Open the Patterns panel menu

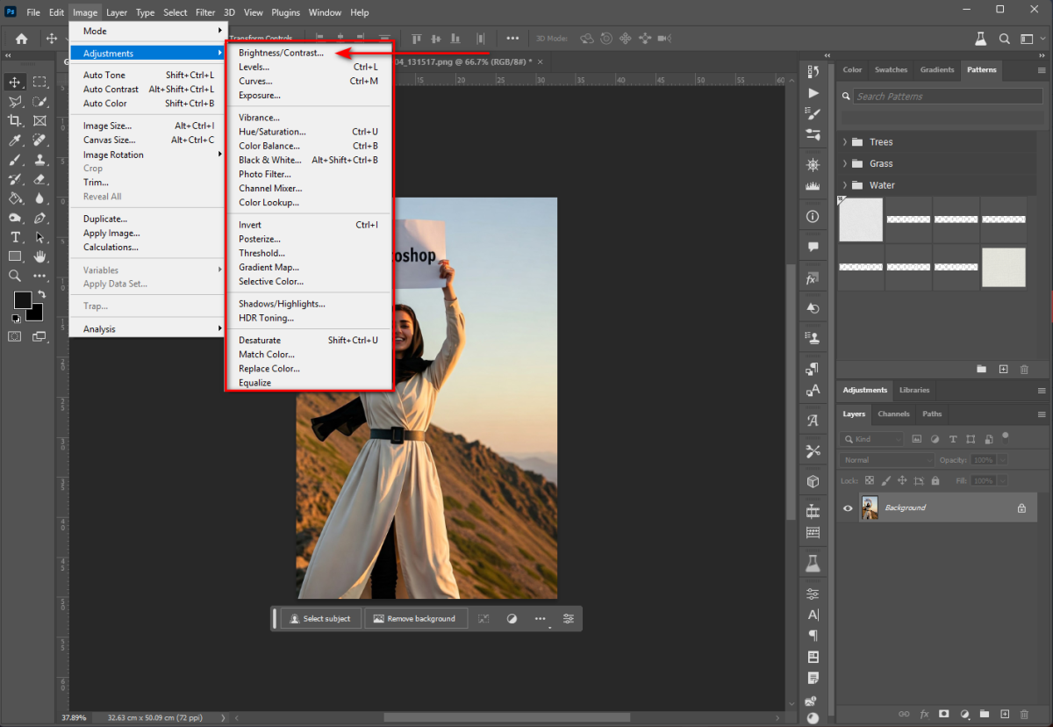(x=1042, y=70)
